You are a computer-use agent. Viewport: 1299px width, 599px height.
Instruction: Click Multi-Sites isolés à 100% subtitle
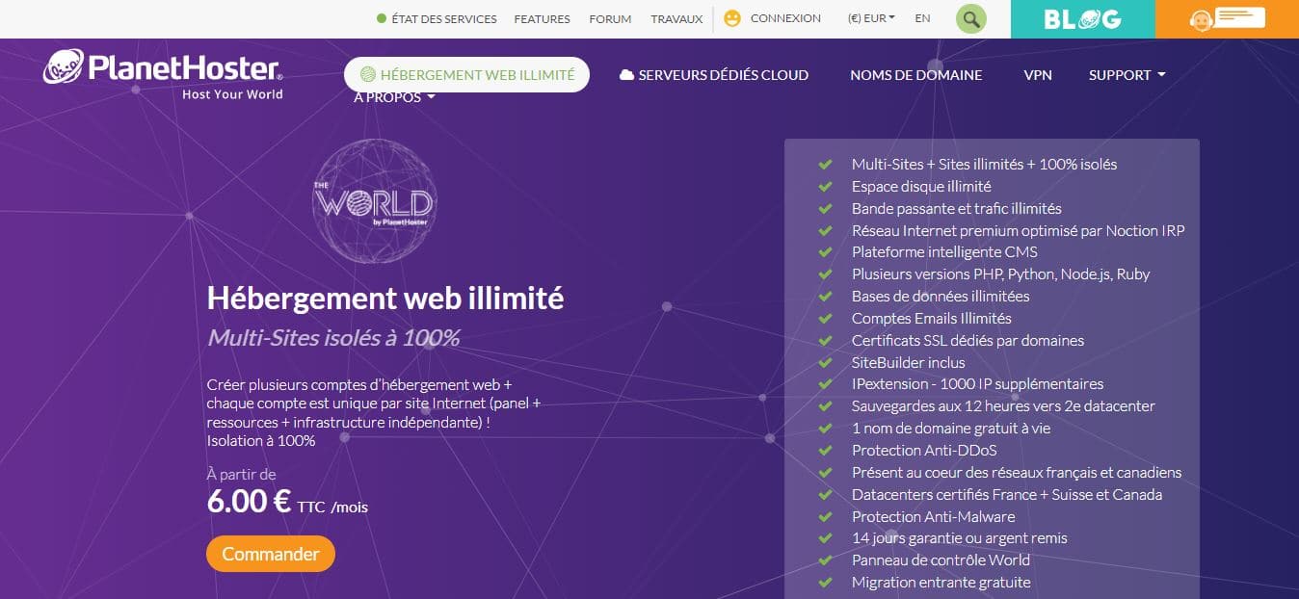[333, 338]
